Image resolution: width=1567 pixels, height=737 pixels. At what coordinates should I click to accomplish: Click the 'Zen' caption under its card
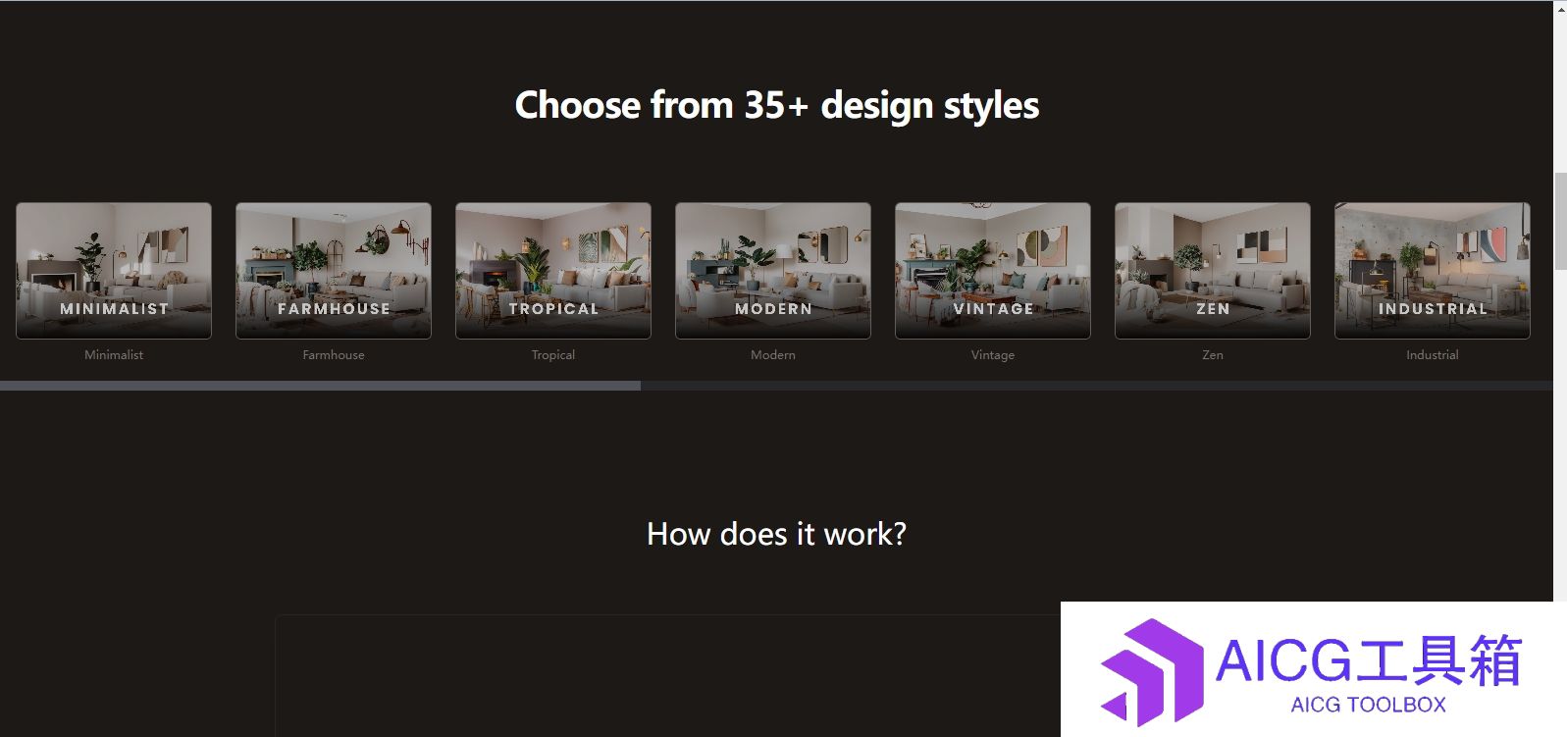tap(1213, 355)
